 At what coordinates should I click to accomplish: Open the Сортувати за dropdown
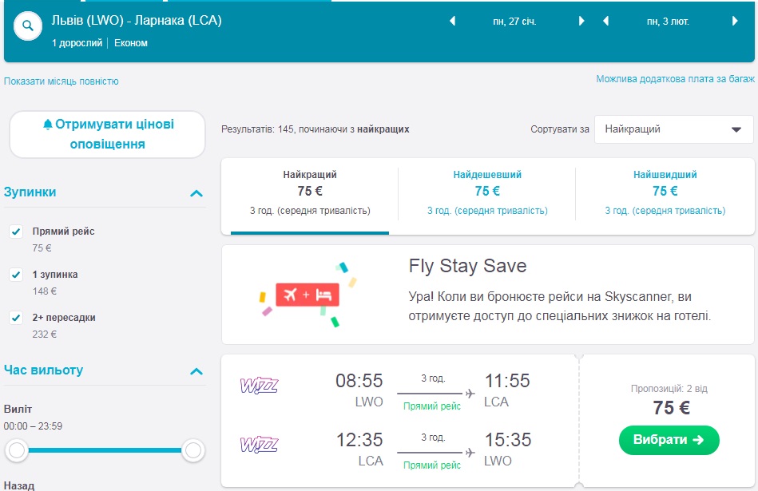point(673,129)
